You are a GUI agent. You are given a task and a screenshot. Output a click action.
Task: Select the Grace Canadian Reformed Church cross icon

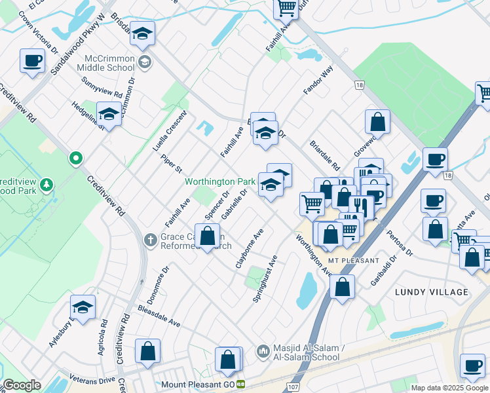pos(150,240)
